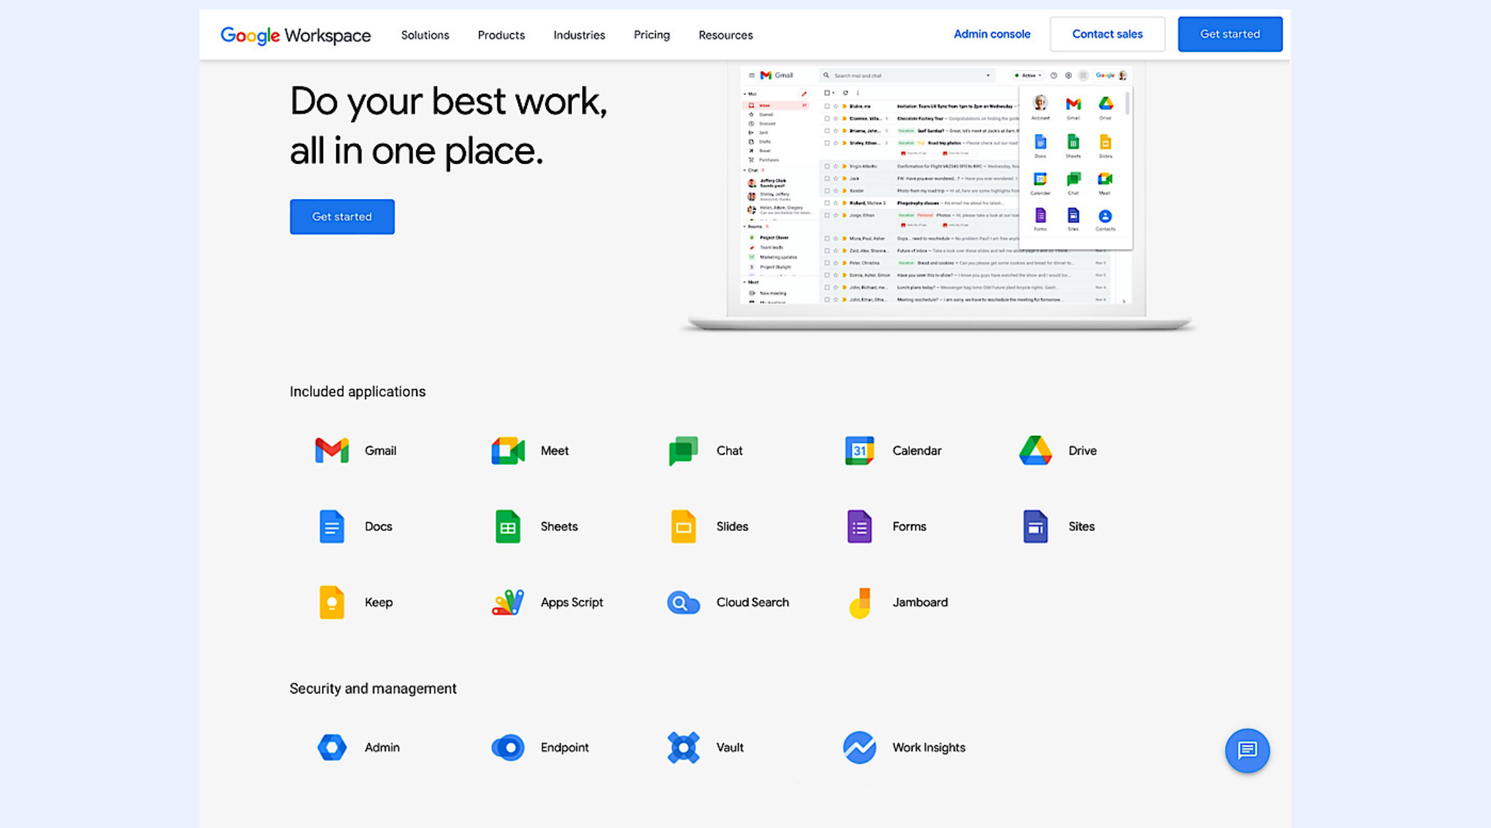Image resolution: width=1491 pixels, height=828 pixels.
Task: Open the Meet app icon
Action: tap(508, 451)
